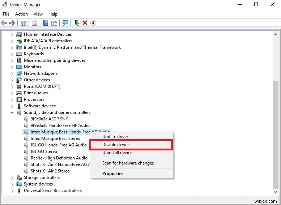Expand the Network adapters node

pos(12,73)
